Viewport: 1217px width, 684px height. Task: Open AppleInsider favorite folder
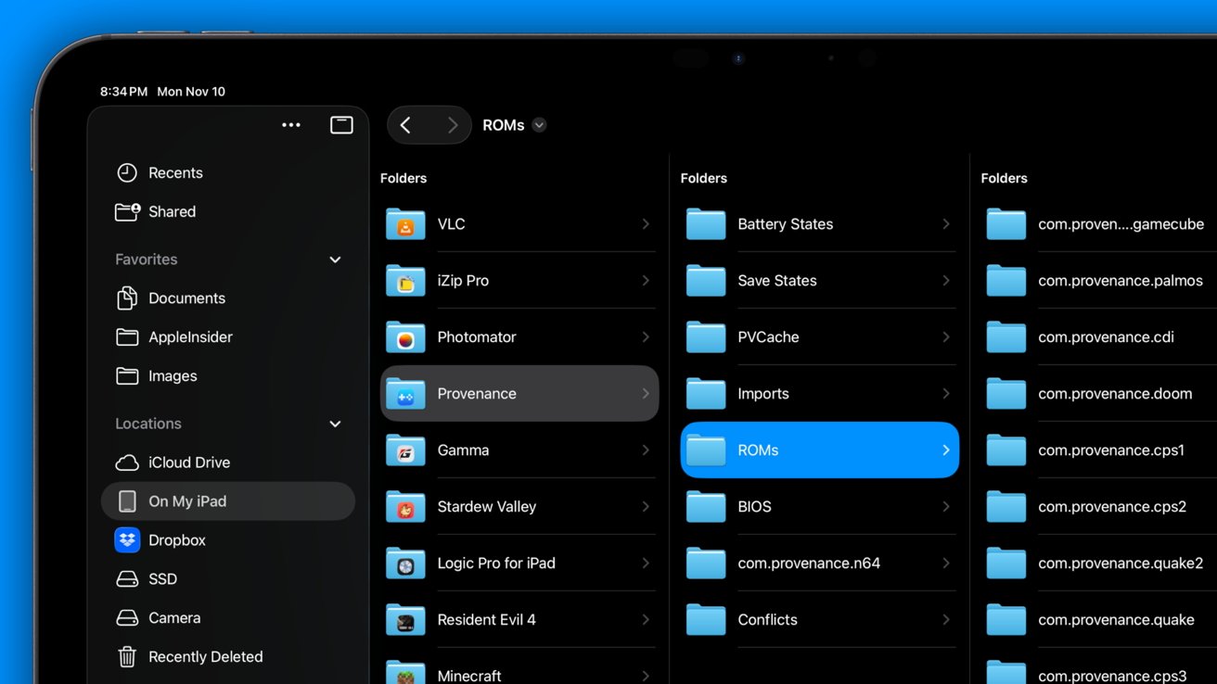[189, 337]
